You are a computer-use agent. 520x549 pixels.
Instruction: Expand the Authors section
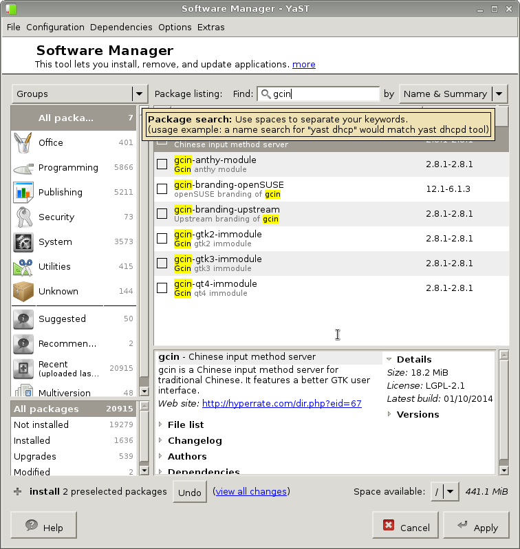160,456
